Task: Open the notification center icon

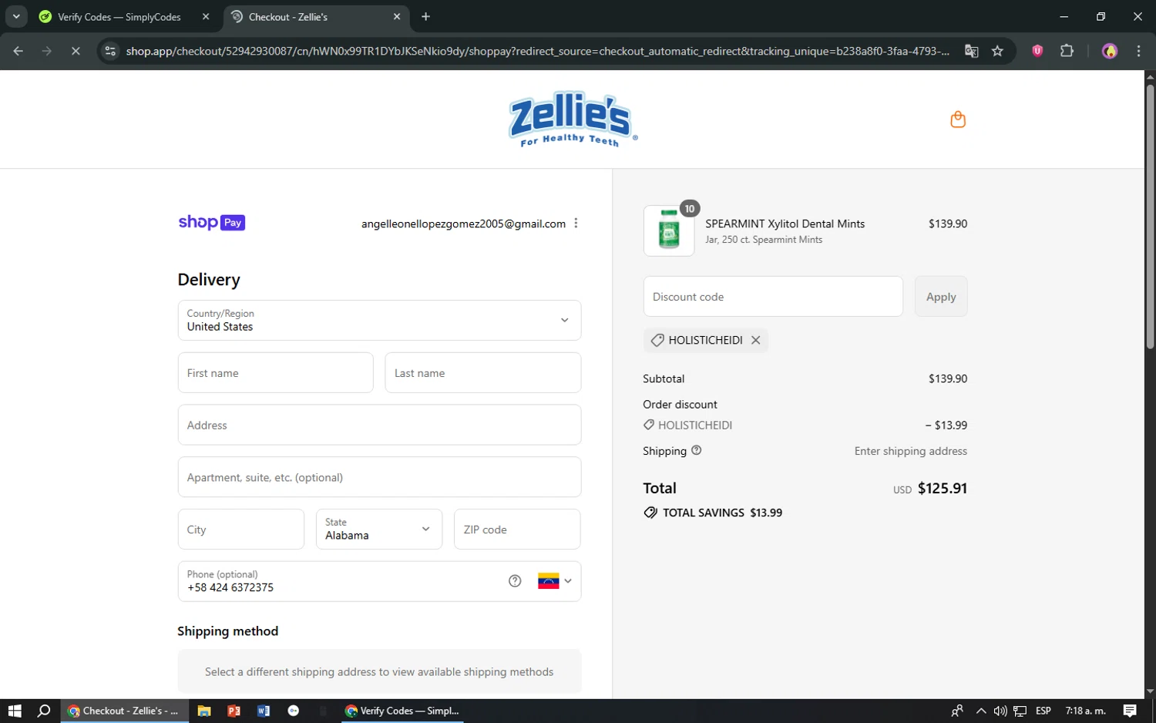Action: [x=1130, y=711]
